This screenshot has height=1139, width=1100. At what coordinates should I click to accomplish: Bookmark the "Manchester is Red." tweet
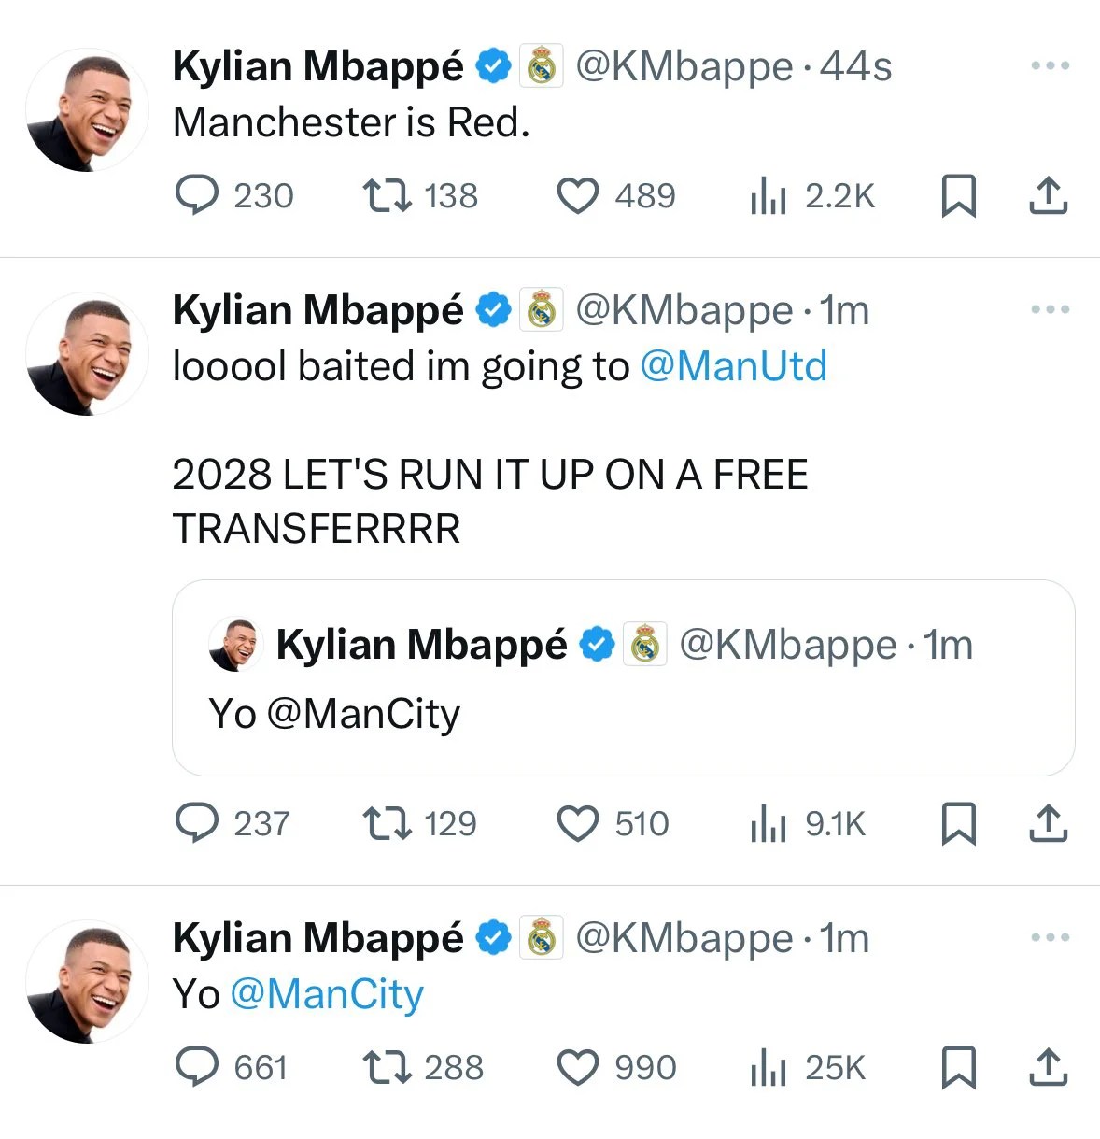pyautogui.click(x=959, y=196)
